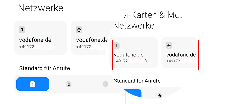Click the chevron arrow in the red-outlined SIM 1 card

146,61
